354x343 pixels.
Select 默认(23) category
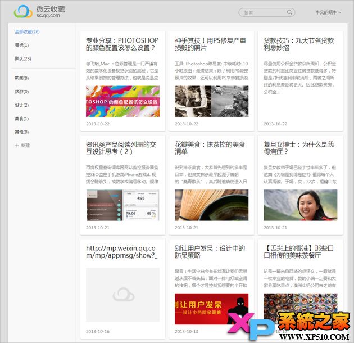pos(23,58)
